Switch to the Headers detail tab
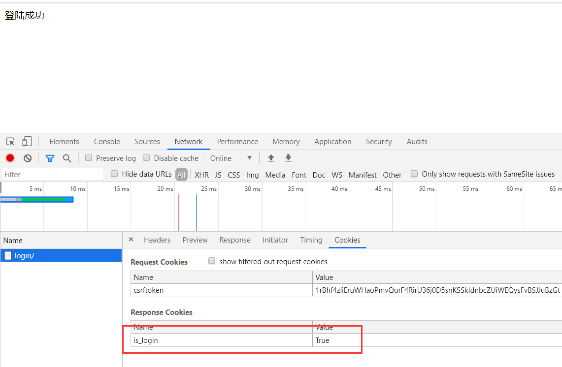562x367 pixels. [157, 240]
